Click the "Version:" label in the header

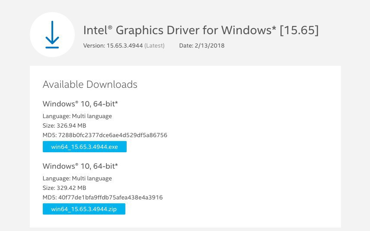[x=94, y=45]
